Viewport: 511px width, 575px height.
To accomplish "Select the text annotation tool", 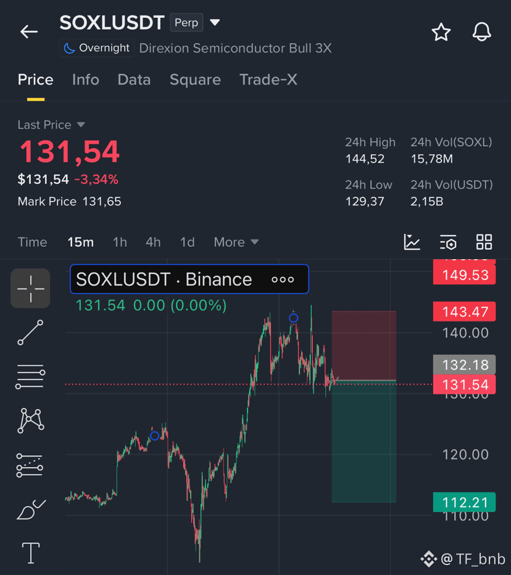I will click(31, 553).
